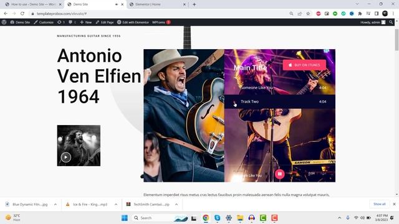The width and height of the screenshot is (399, 224).
Task: Open the Chrome side panel icon
Action: point(377,14)
